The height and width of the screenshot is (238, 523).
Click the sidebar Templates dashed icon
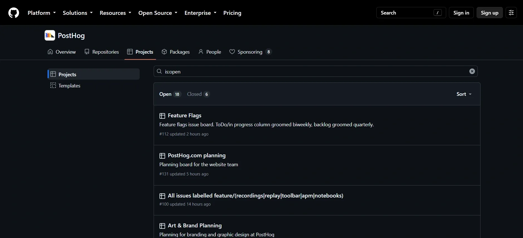coord(53,85)
